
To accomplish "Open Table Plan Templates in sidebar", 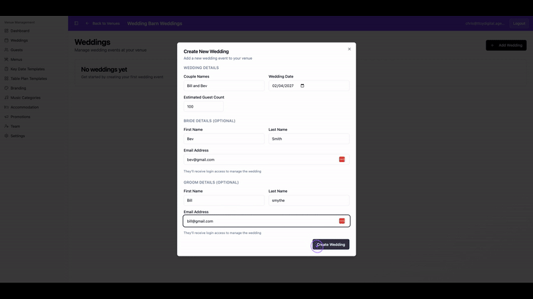I will tap(29, 78).
